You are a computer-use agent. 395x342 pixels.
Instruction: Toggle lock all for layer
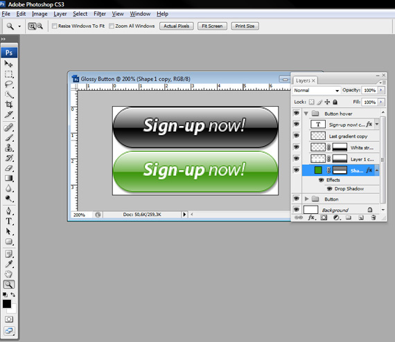pos(335,102)
